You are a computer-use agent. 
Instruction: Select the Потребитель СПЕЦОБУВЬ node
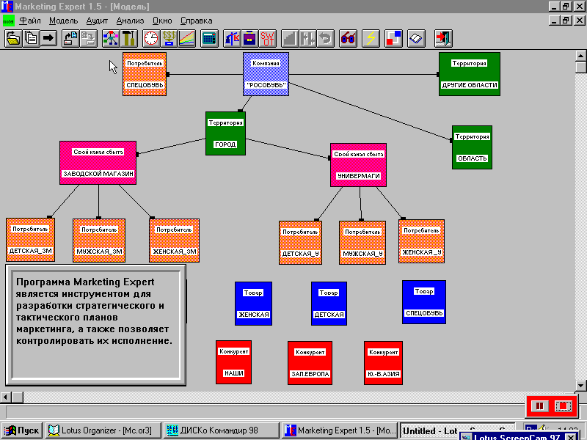point(145,74)
